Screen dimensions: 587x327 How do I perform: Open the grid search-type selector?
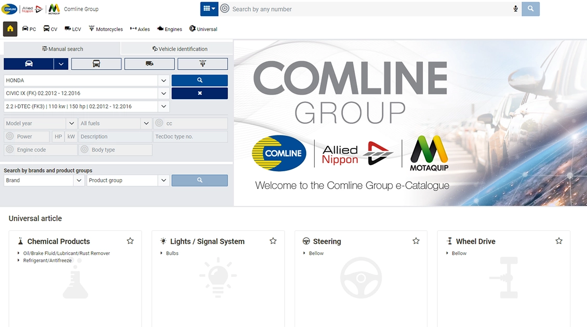coord(209,9)
